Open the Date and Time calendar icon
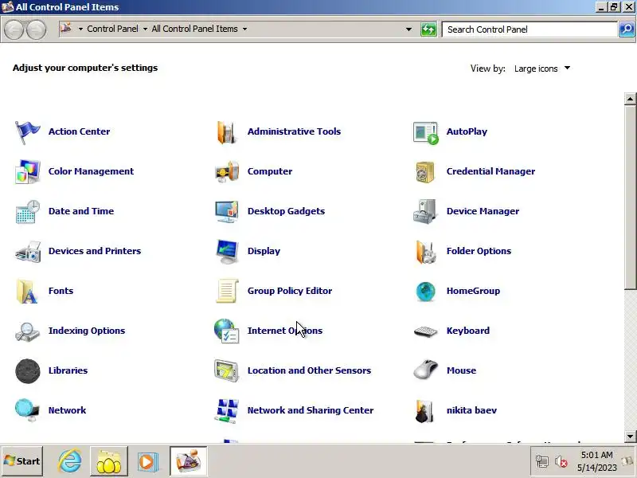Screen dimensions: 637x478 tap(27, 211)
